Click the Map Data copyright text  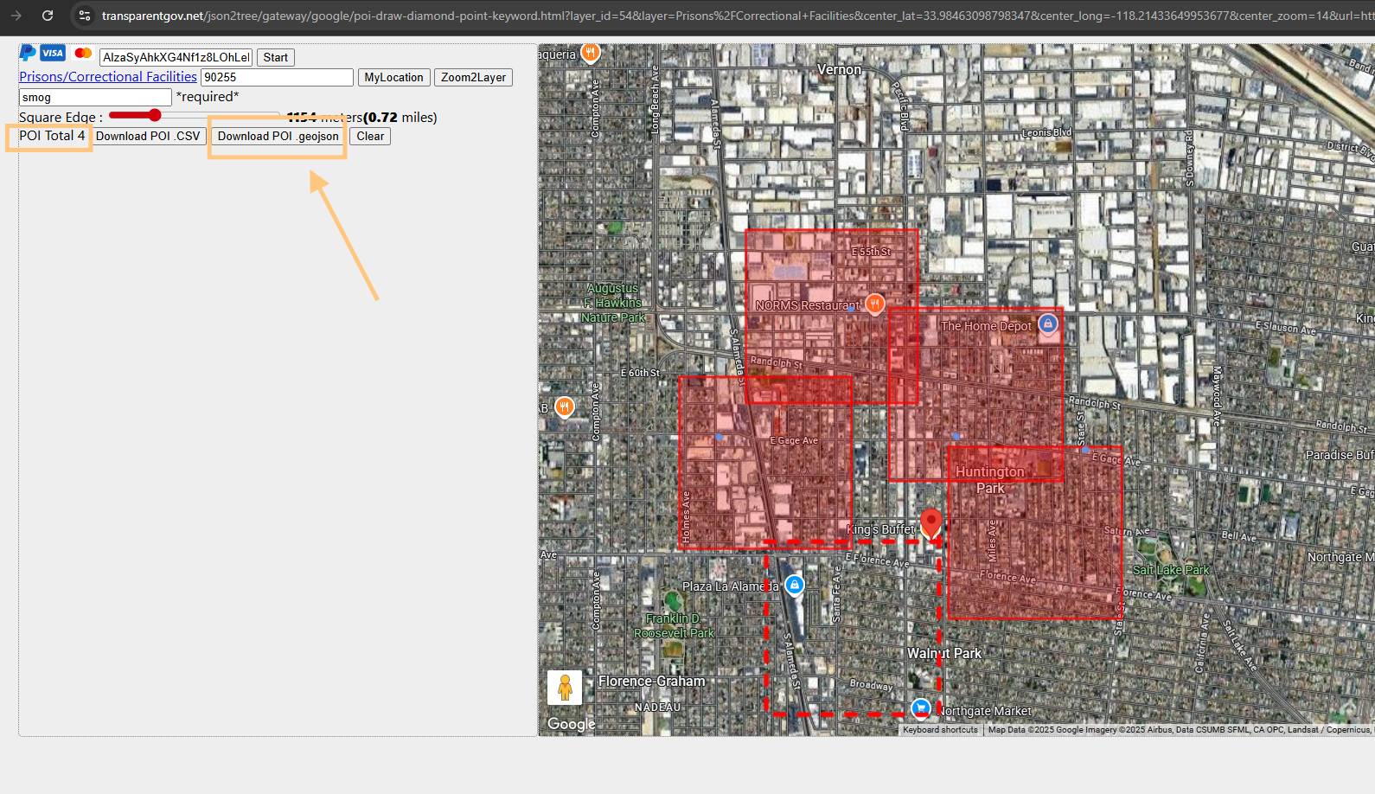coord(1180,730)
